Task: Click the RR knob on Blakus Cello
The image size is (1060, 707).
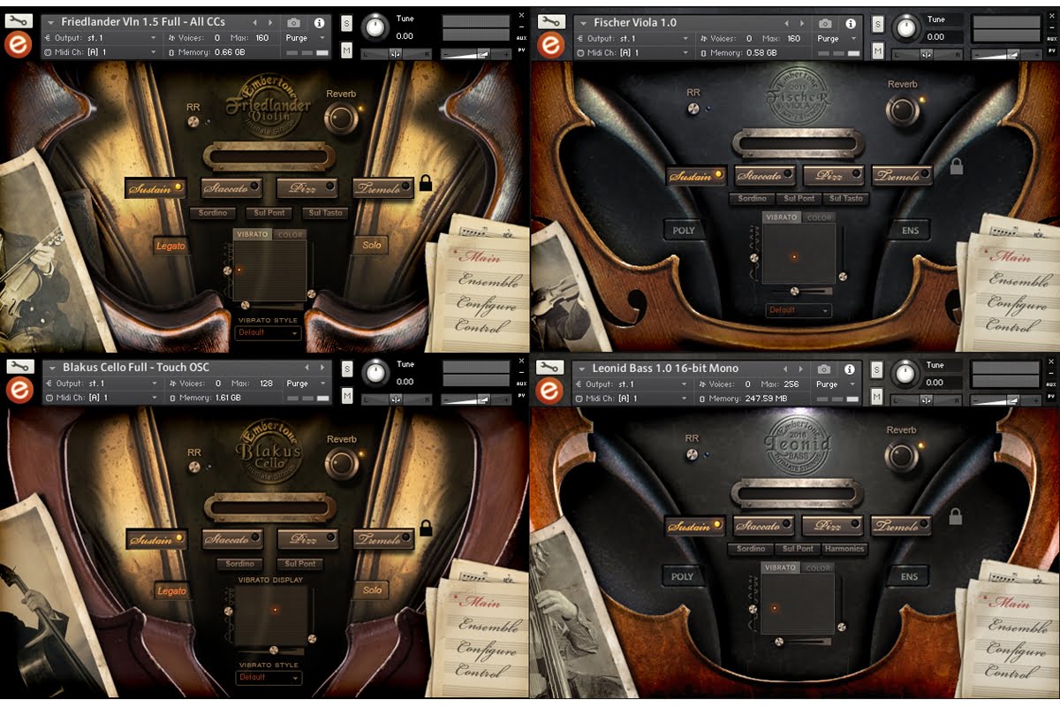Action: [x=194, y=468]
